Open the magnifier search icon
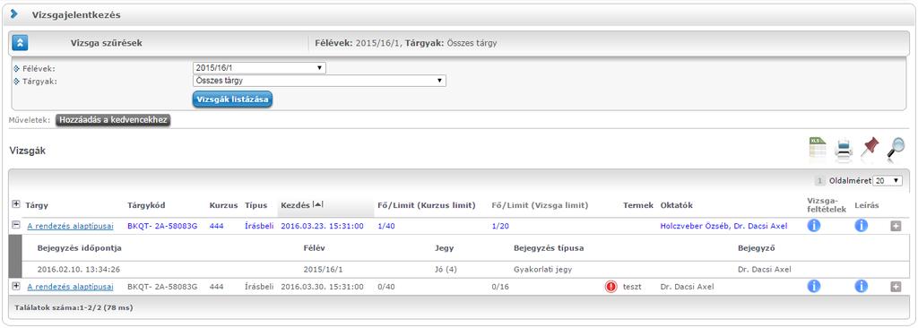Image resolution: width=918 pixels, height=328 pixels. [x=896, y=148]
